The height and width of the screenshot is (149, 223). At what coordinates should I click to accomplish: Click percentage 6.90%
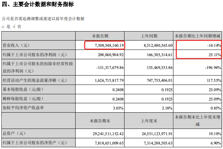tap(216, 143)
